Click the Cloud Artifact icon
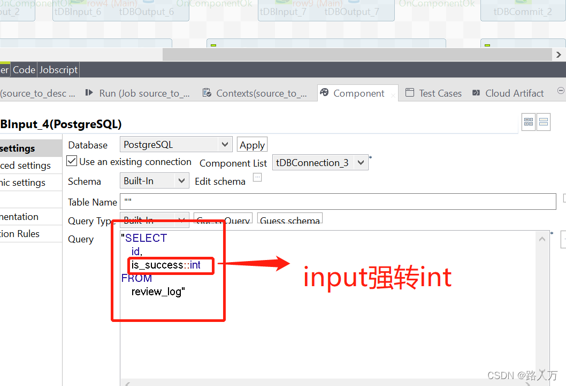Viewport: 566px width, 386px height. click(x=476, y=92)
